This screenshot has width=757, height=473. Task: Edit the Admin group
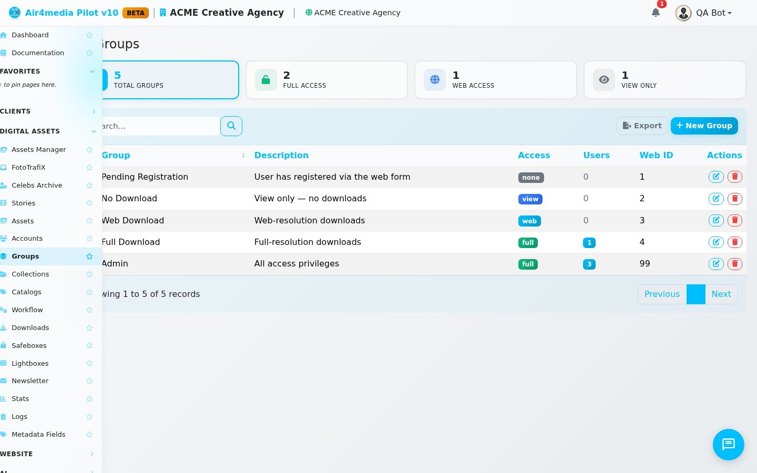click(716, 264)
